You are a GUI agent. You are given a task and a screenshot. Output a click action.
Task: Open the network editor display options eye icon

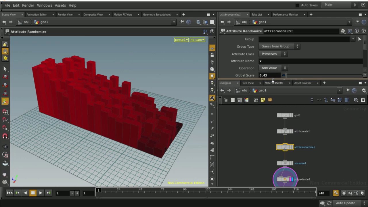363,100
